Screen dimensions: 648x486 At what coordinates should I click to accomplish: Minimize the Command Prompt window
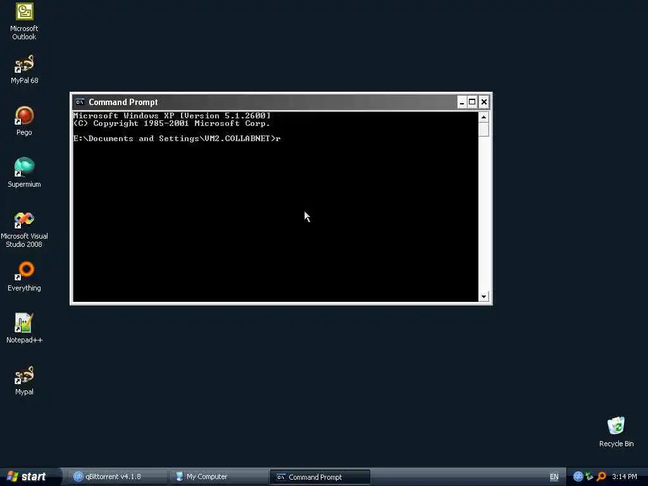pyautogui.click(x=461, y=102)
